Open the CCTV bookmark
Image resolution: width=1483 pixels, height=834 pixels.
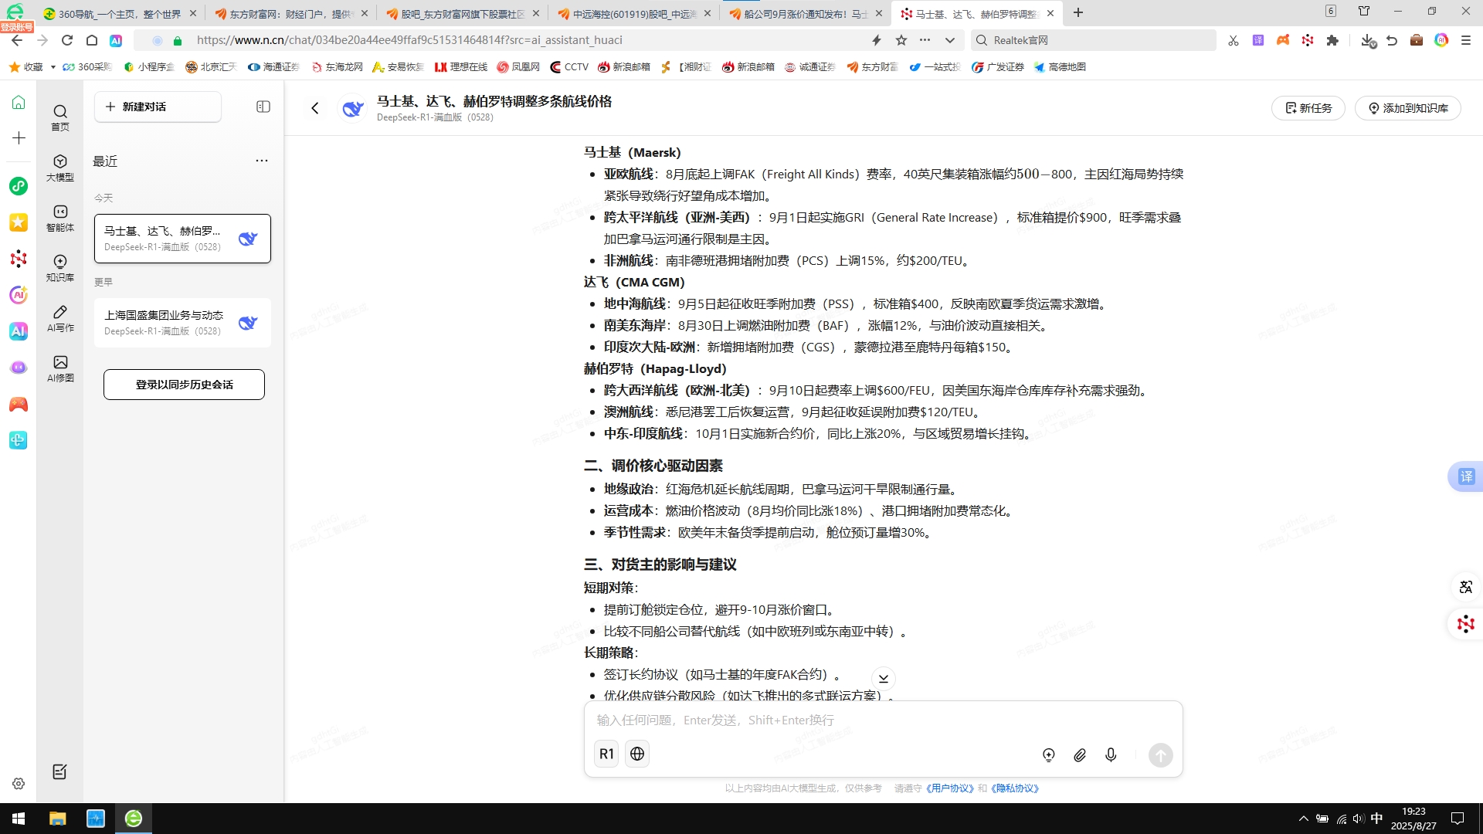(569, 67)
